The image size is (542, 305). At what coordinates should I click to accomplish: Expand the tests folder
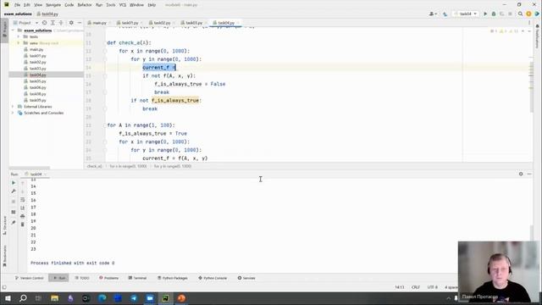(x=19, y=36)
